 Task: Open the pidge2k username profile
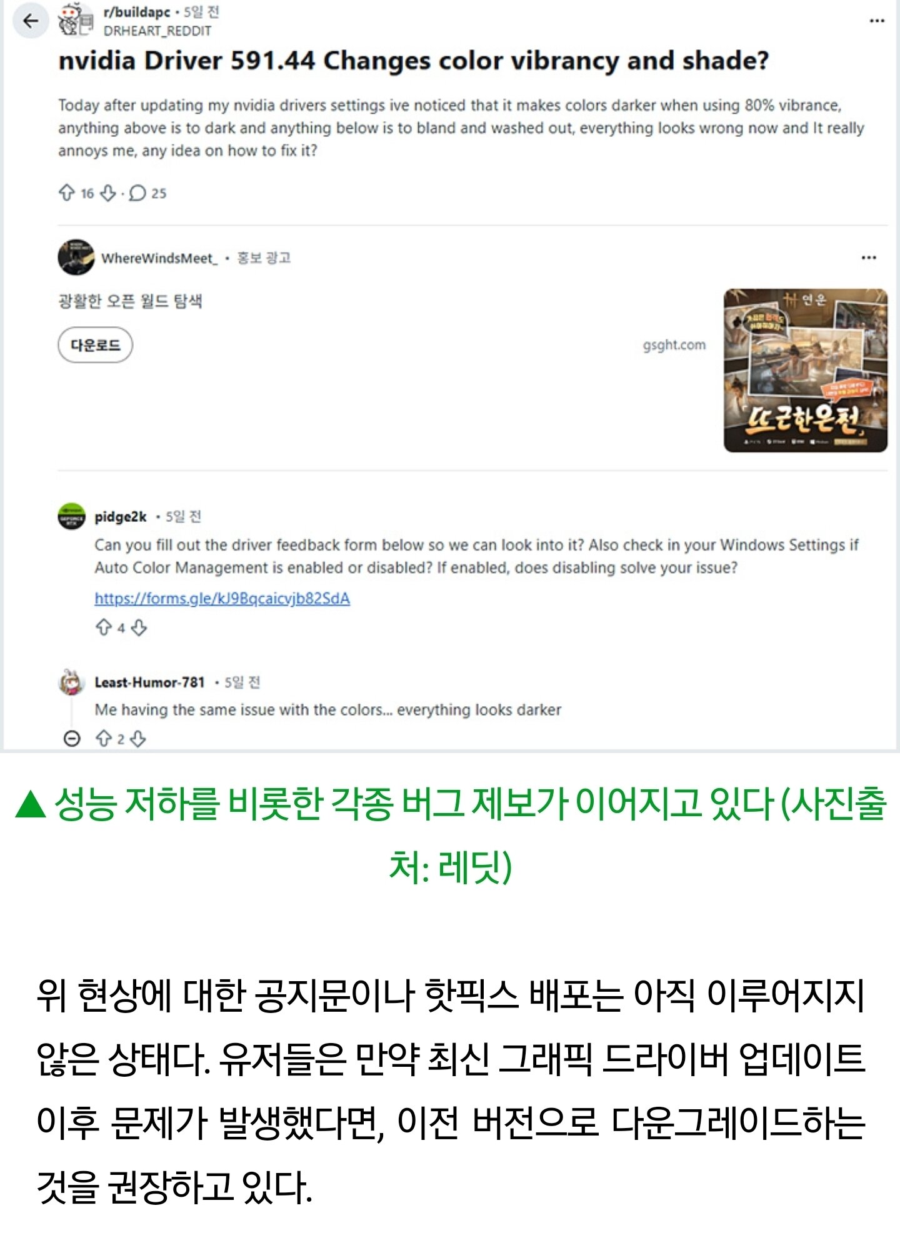(121, 516)
